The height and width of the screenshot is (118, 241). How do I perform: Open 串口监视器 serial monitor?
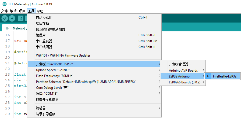point(94,41)
